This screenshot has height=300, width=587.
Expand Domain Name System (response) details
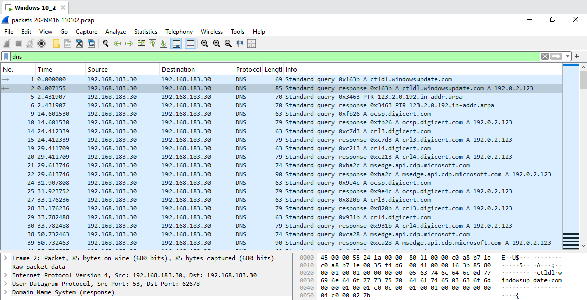tap(6, 292)
